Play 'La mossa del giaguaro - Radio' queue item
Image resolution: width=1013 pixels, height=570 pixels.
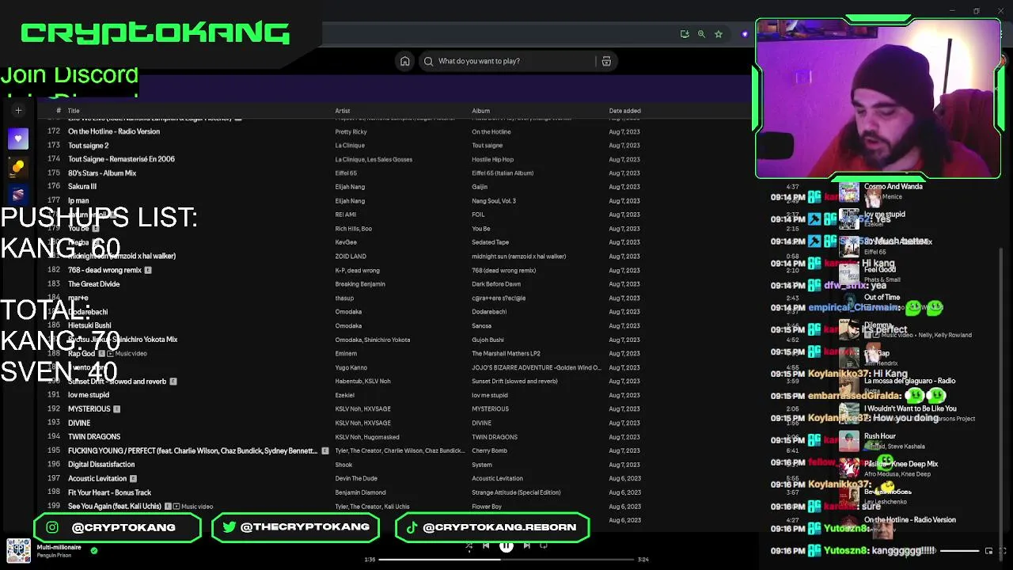(910, 381)
